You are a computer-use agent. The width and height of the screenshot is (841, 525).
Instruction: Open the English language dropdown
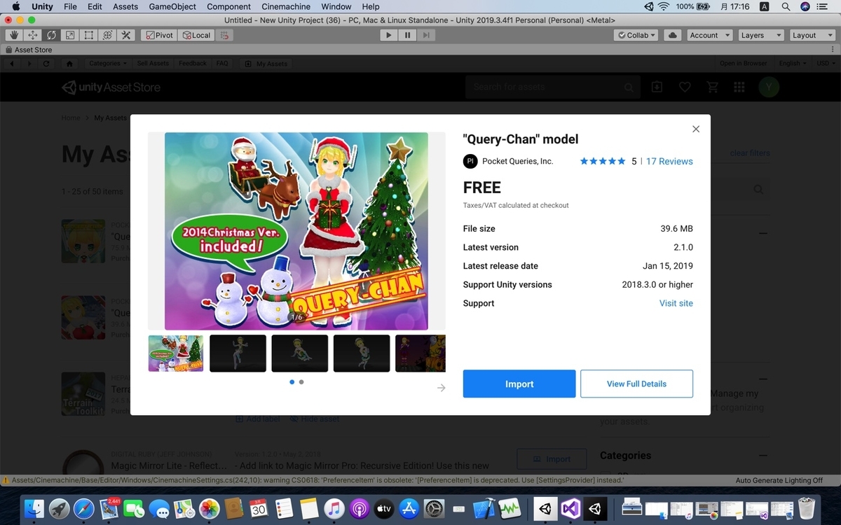pos(792,64)
